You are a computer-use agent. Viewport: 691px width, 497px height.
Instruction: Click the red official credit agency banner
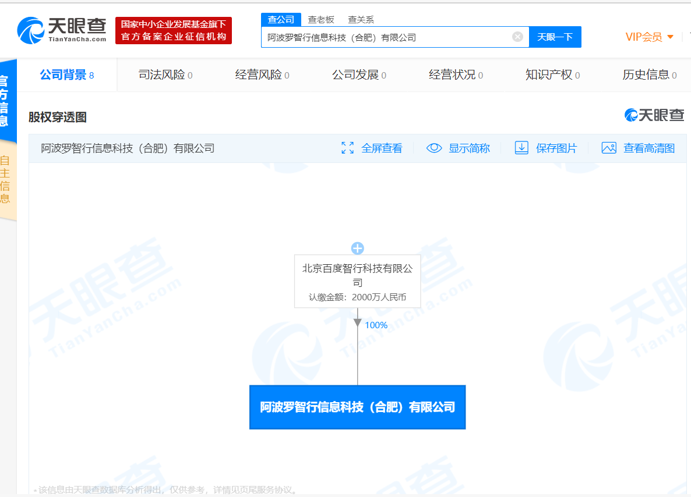(x=173, y=30)
